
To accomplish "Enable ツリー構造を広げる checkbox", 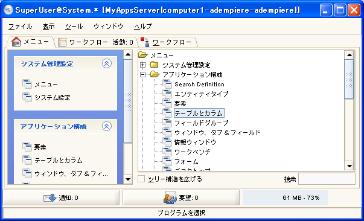I will [x=141, y=179].
